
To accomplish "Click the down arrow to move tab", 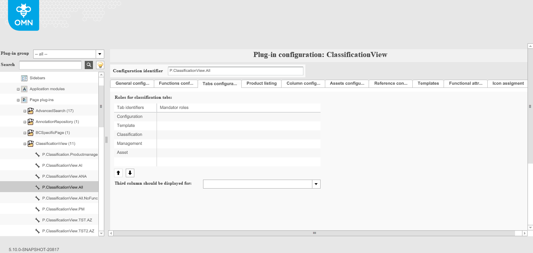I will click(130, 173).
